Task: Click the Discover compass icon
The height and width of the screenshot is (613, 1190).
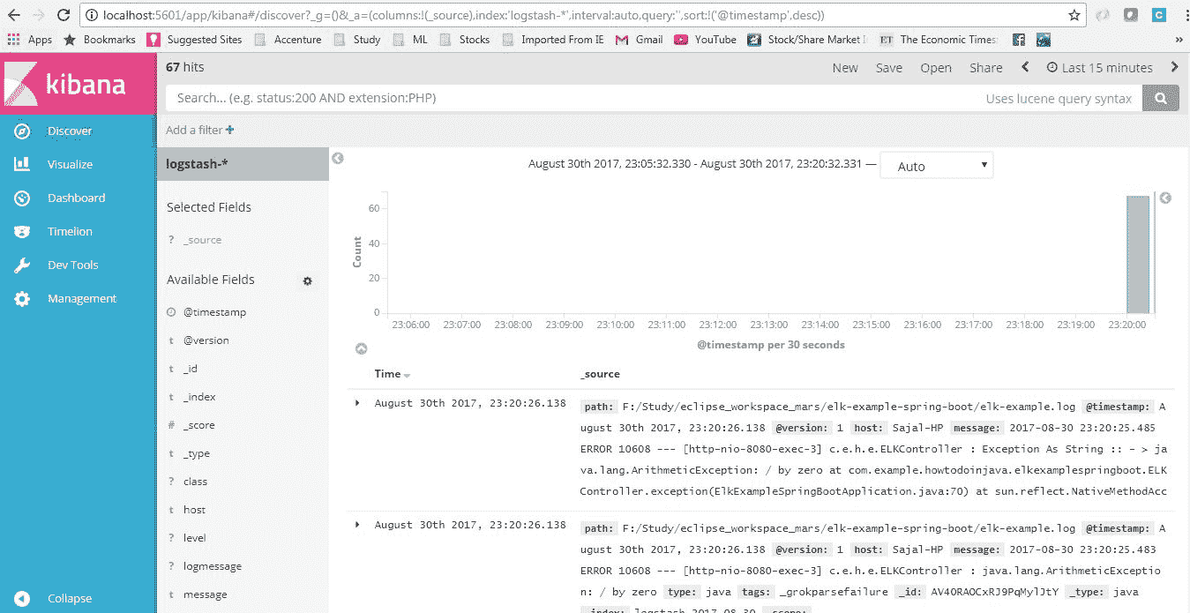Action: pos(22,131)
